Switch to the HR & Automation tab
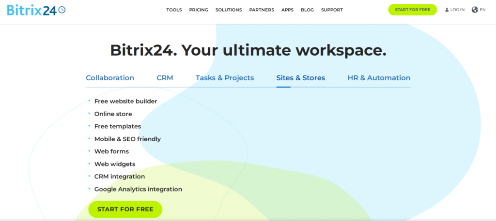This screenshot has width=496, height=221. coord(379,78)
